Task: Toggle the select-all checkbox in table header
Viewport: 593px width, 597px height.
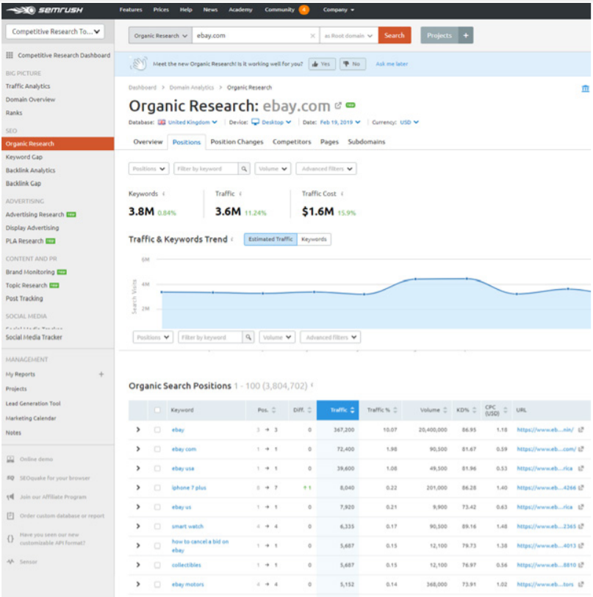Action: (157, 410)
